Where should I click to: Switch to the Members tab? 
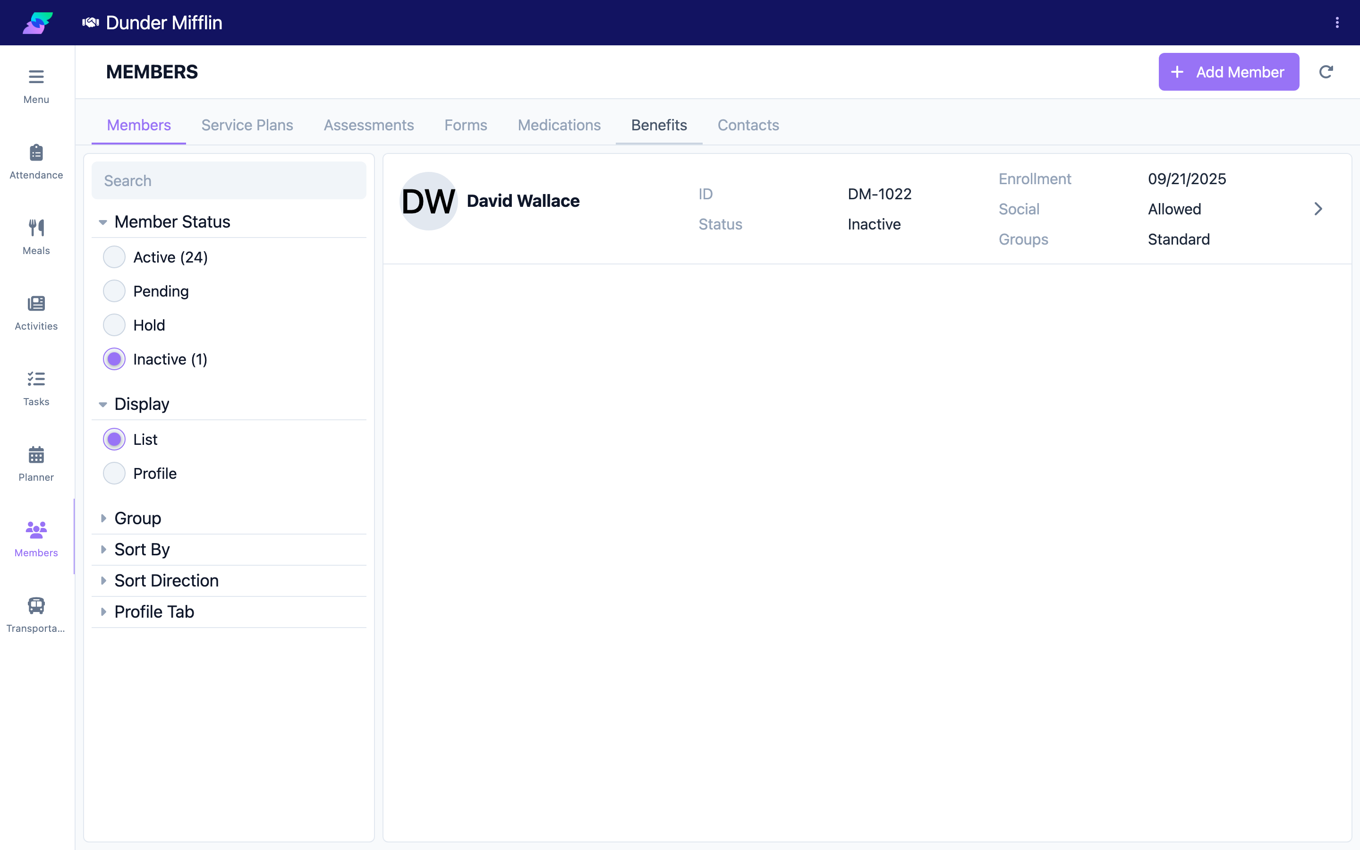coord(139,125)
